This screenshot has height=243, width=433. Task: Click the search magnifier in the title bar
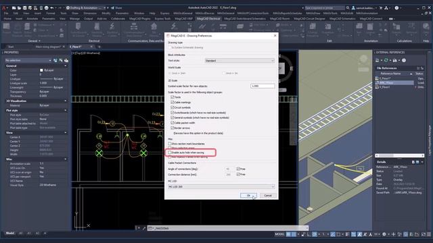click(x=348, y=8)
